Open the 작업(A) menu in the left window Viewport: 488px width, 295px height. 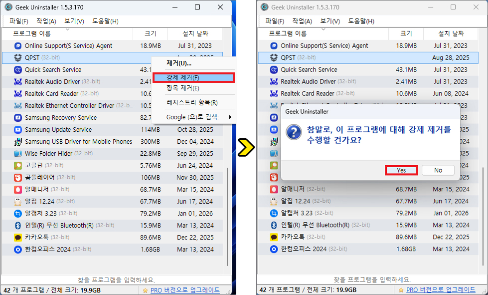[46, 21]
